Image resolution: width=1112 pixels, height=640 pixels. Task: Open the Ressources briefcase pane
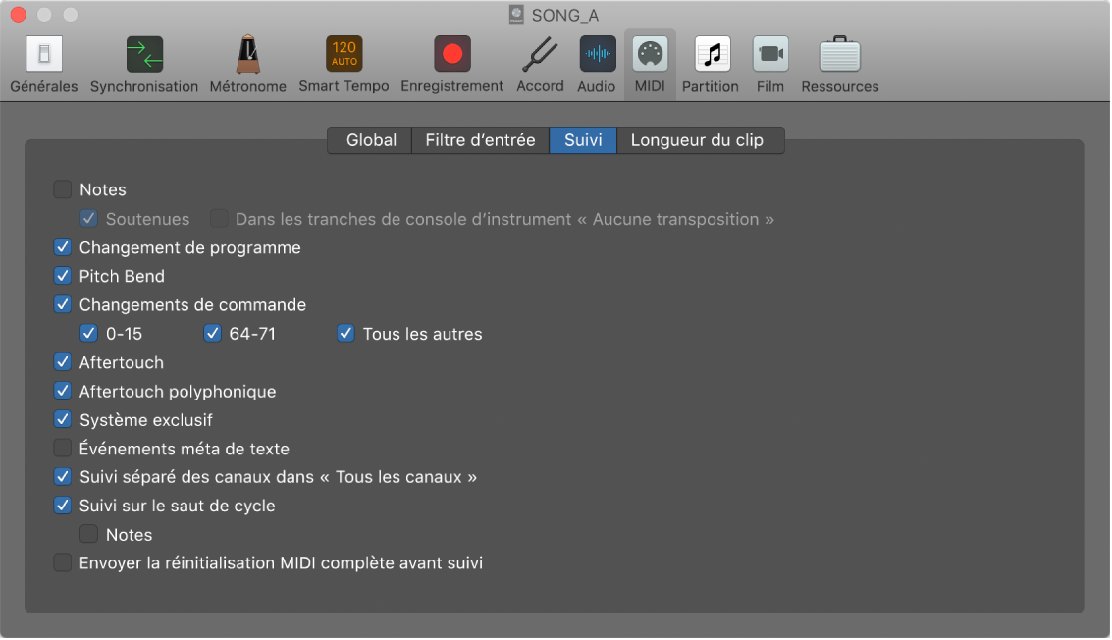[x=840, y=65]
